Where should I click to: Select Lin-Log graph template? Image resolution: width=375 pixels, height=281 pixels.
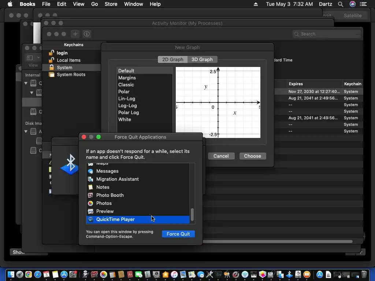[145, 98]
